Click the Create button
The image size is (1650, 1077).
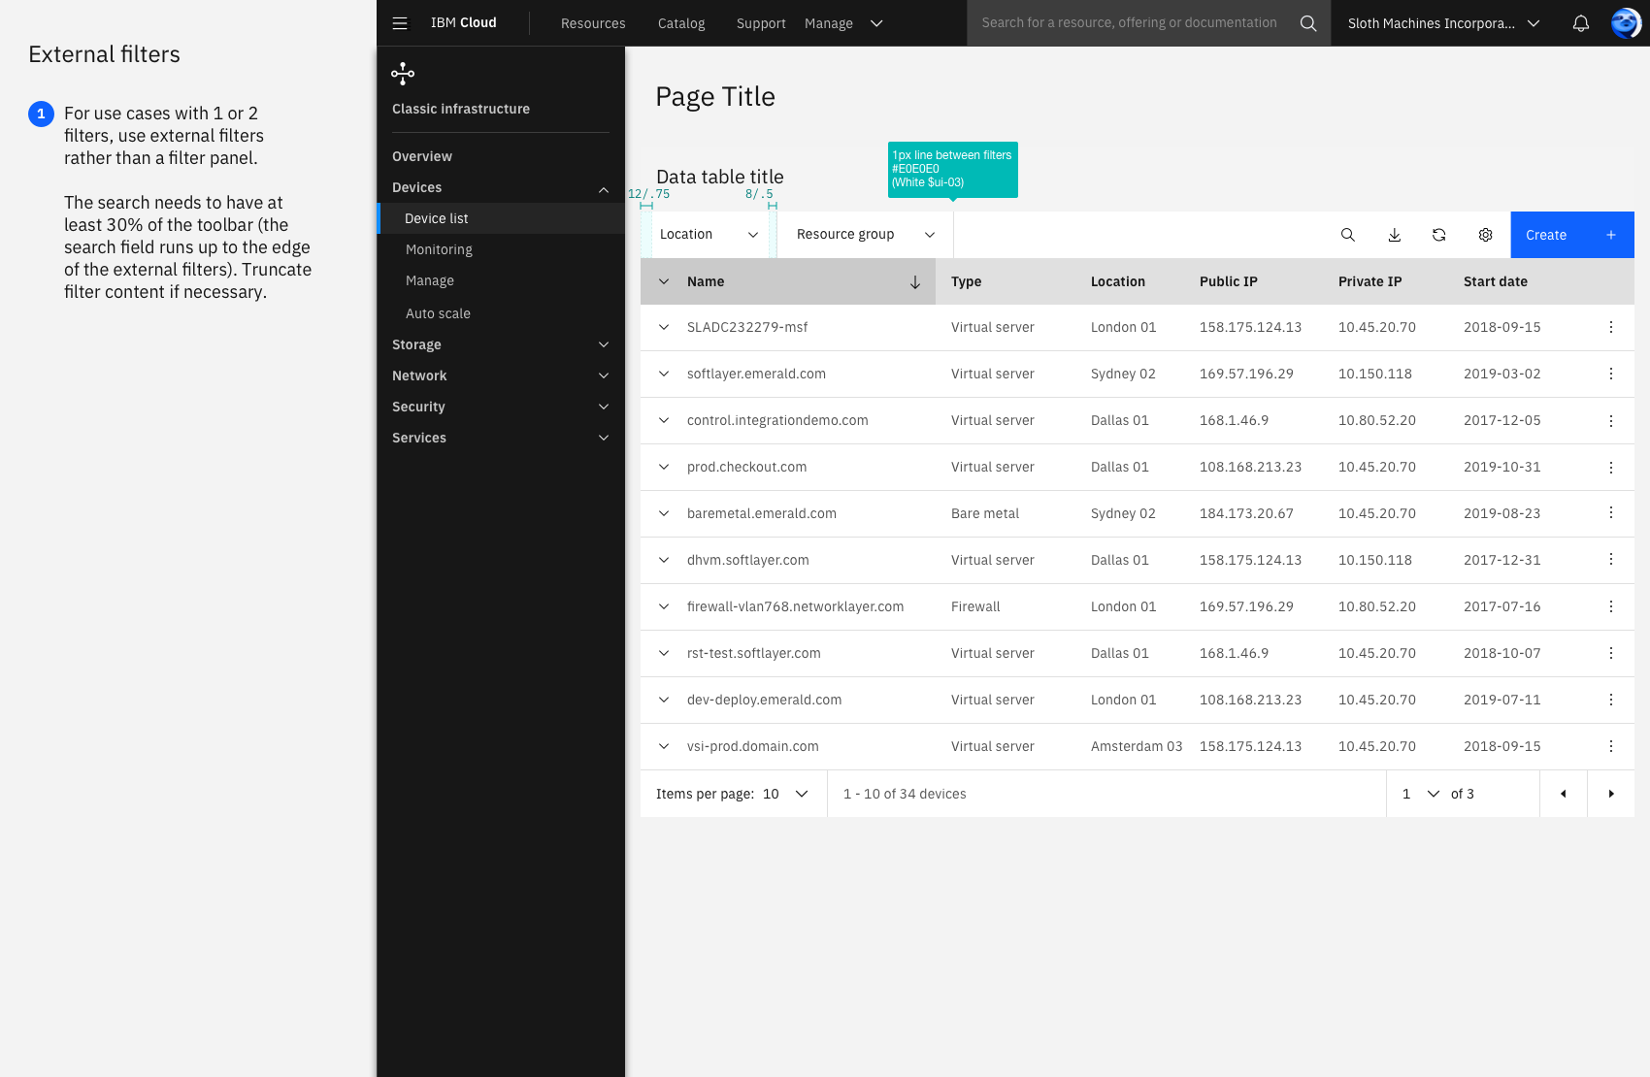coord(1572,235)
